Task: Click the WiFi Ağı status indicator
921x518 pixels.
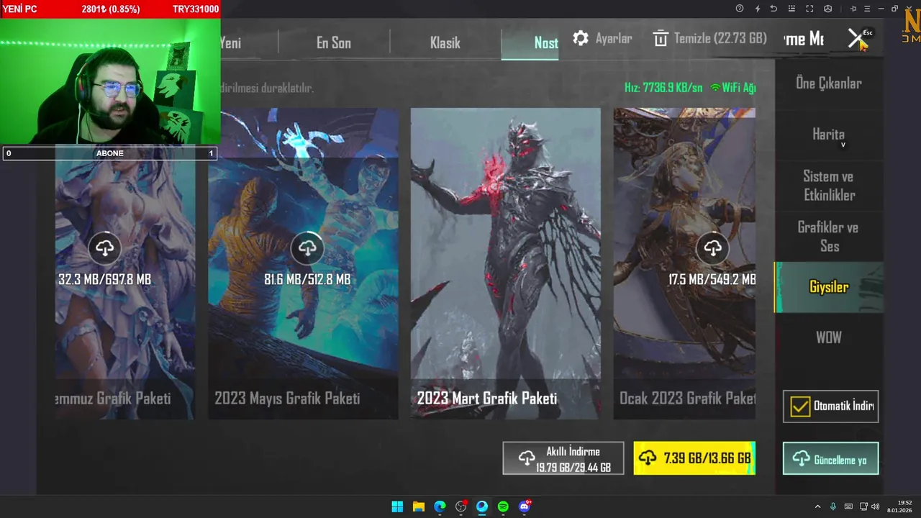Action: pyautogui.click(x=733, y=88)
